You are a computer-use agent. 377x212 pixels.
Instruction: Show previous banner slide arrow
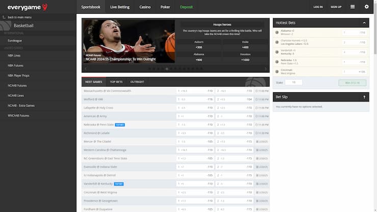click(x=86, y=69)
